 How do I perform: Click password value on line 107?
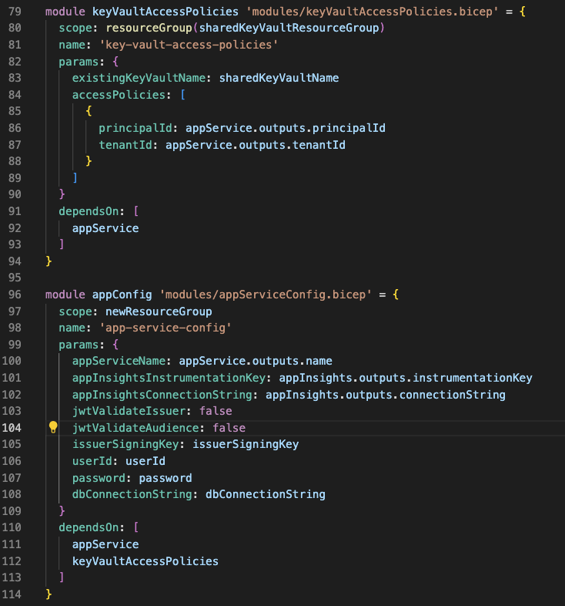point(165,478)
